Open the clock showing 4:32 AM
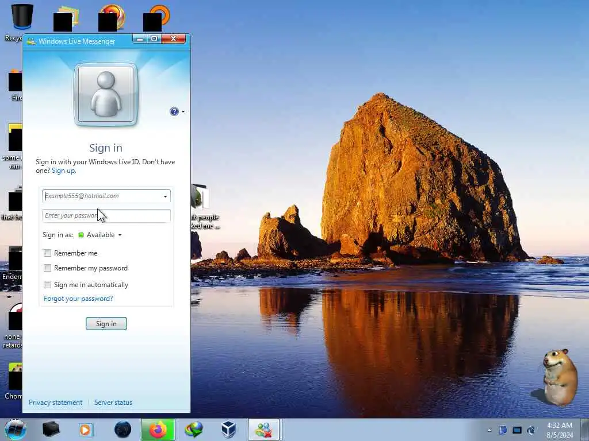Viewport: 589px width, 441px height. tap(560, 430)
